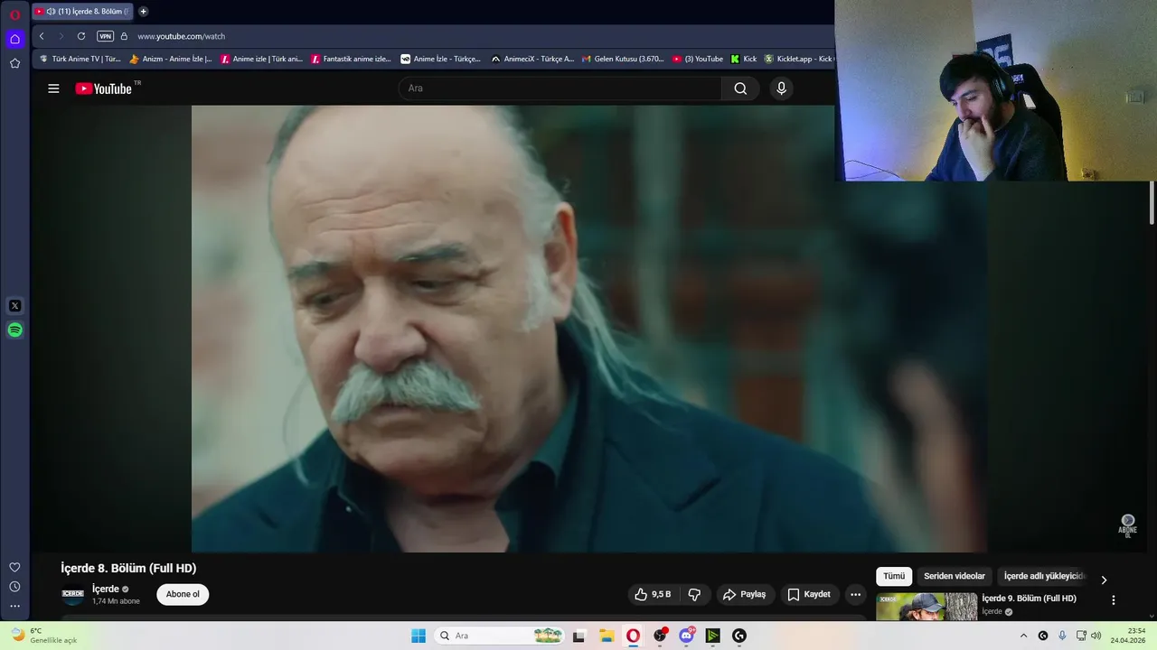The height and width of the screenshot is (650, 1157).
Task: Open the three-dot sidebar settings
Action: (14, 606)
